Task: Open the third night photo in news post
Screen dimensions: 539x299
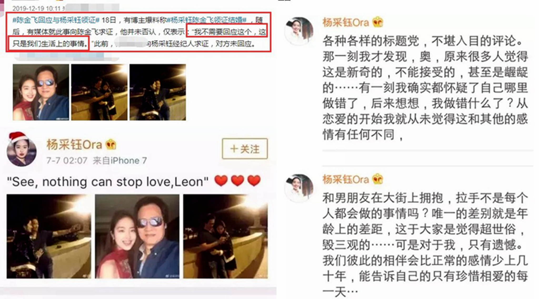Action: [x=158, y=92]
